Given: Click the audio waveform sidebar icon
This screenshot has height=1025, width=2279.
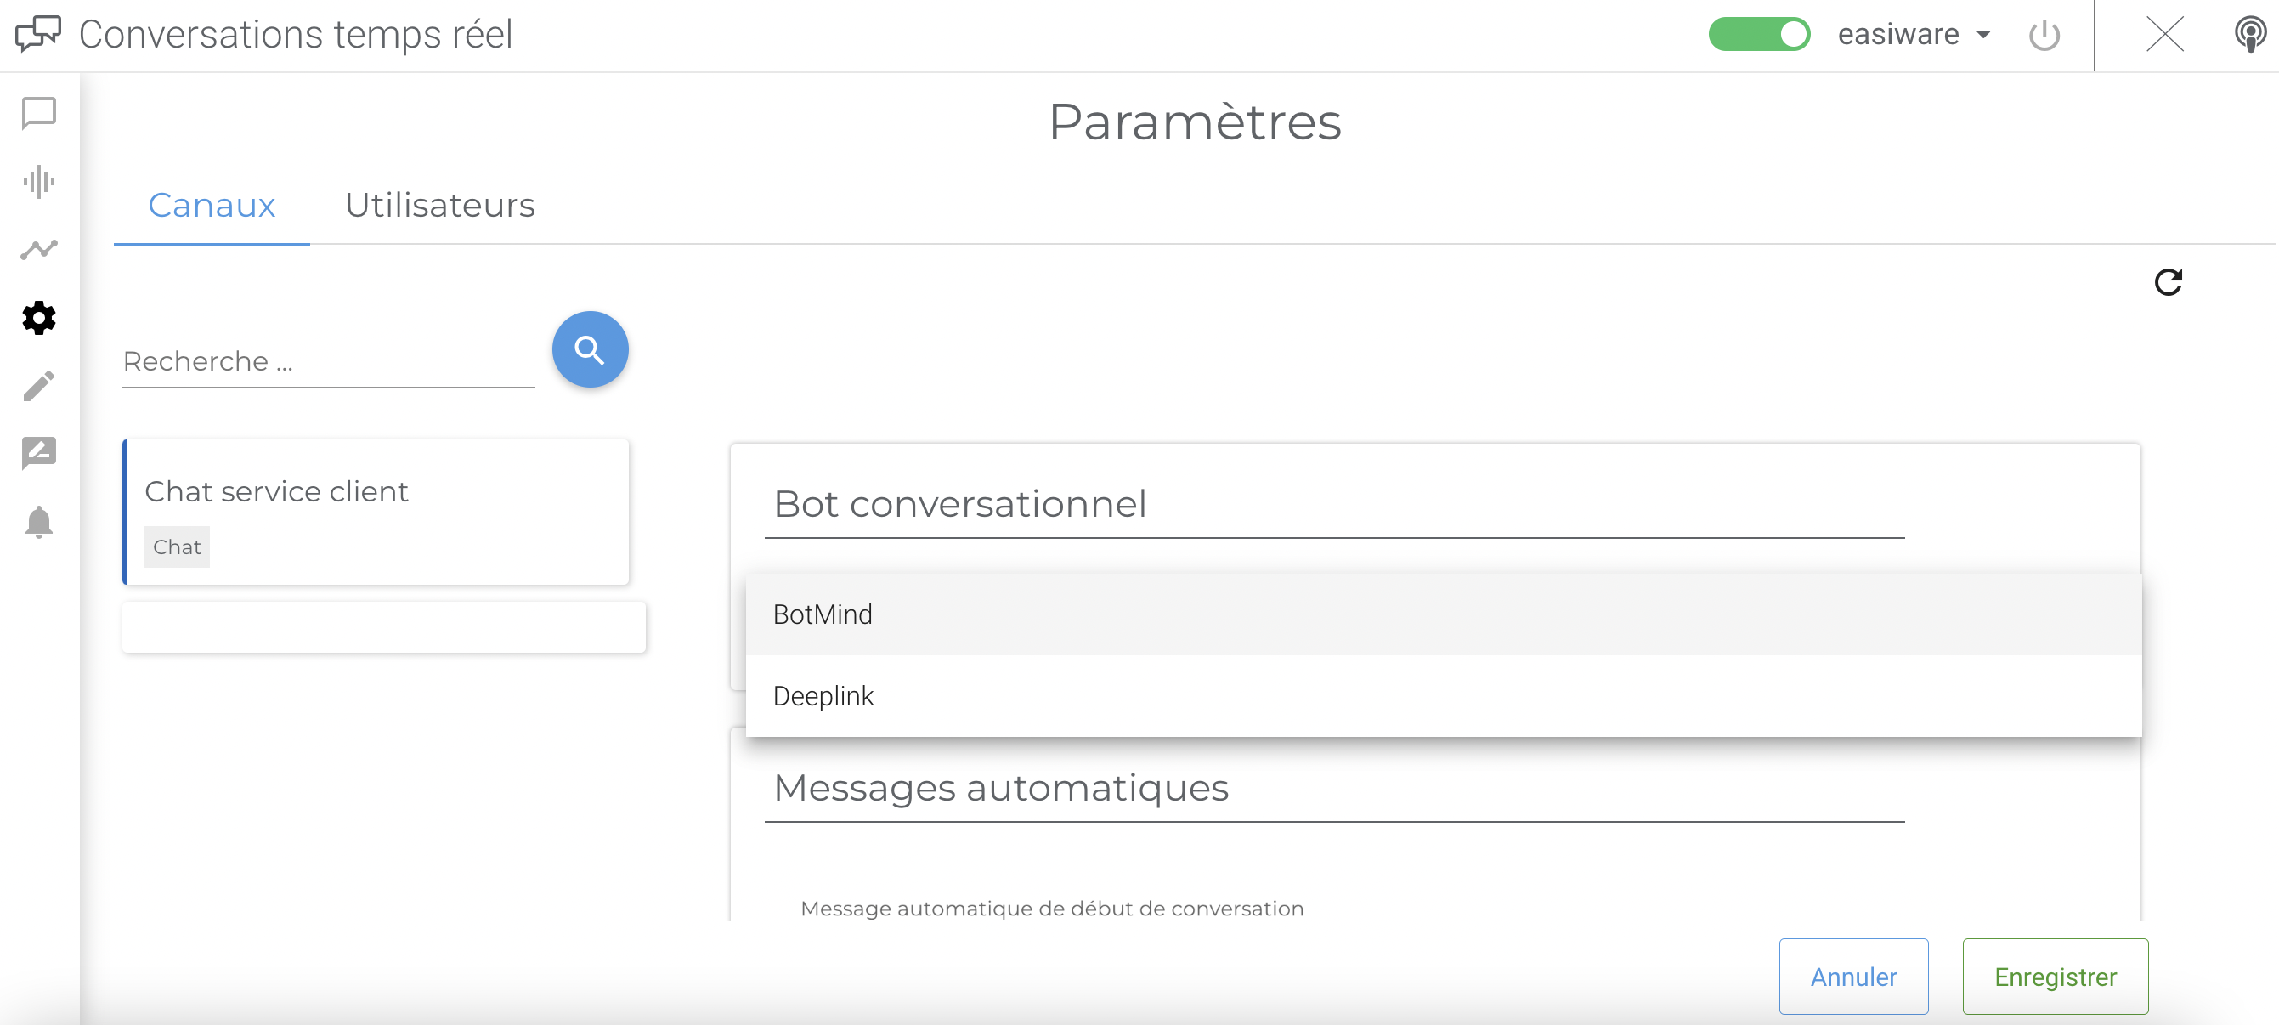Looking at the screenshot, I should tap(39, 181).
